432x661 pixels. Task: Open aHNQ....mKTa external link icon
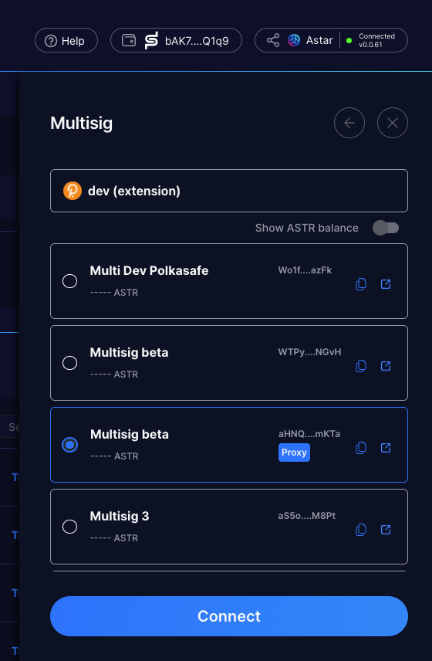386,448
